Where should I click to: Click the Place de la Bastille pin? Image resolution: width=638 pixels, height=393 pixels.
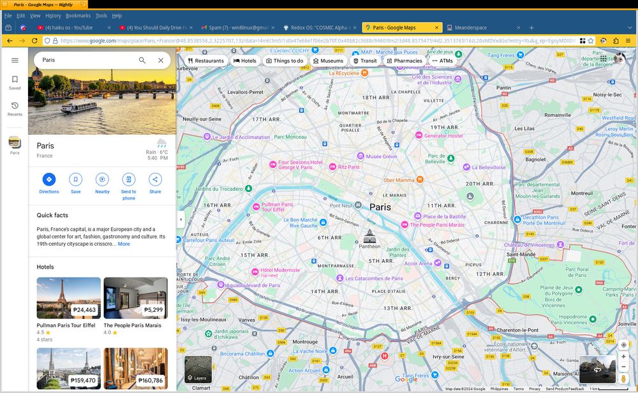(417, 216)
